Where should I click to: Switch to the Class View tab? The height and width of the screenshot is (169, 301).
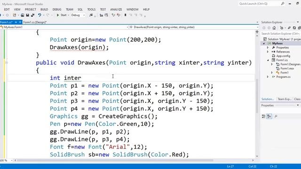297,99
